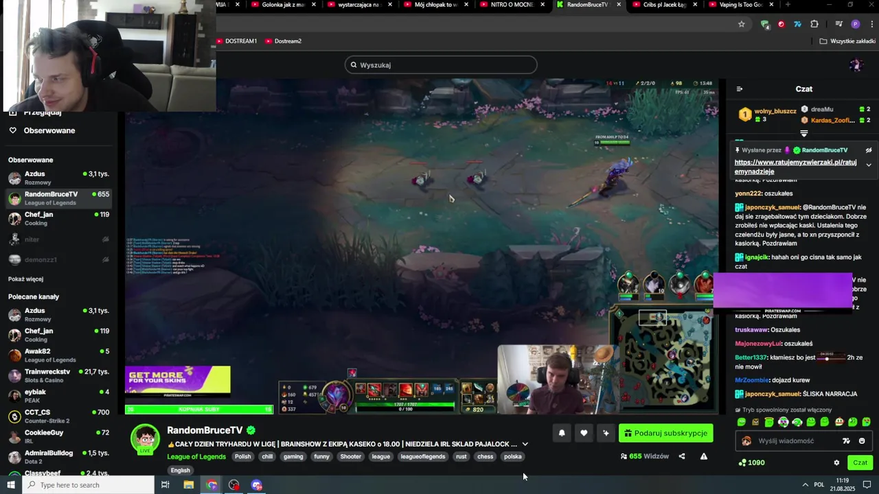Screen dimensions: 879x494
Task: Share the stream via share icon
Action: pyautogui.click(x=682, y=456)
